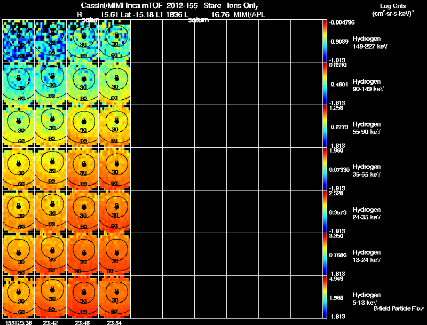Click the 'Hydrogen 24-35 keV' label
This screenshot has width=427, height=325.
(x=367, y=213)
